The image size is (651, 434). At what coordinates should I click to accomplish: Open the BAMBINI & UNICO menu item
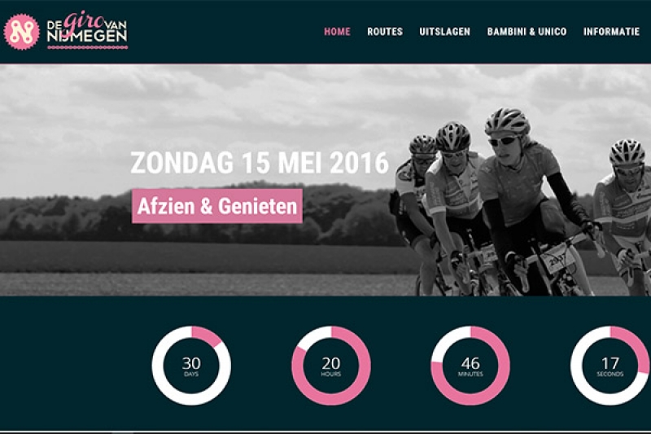(x=526, y=32)
